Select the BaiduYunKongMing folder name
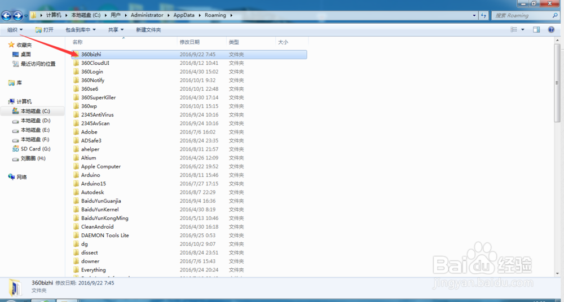The height and width of the screenshot is (302, 564). click(x=105, y=218)
